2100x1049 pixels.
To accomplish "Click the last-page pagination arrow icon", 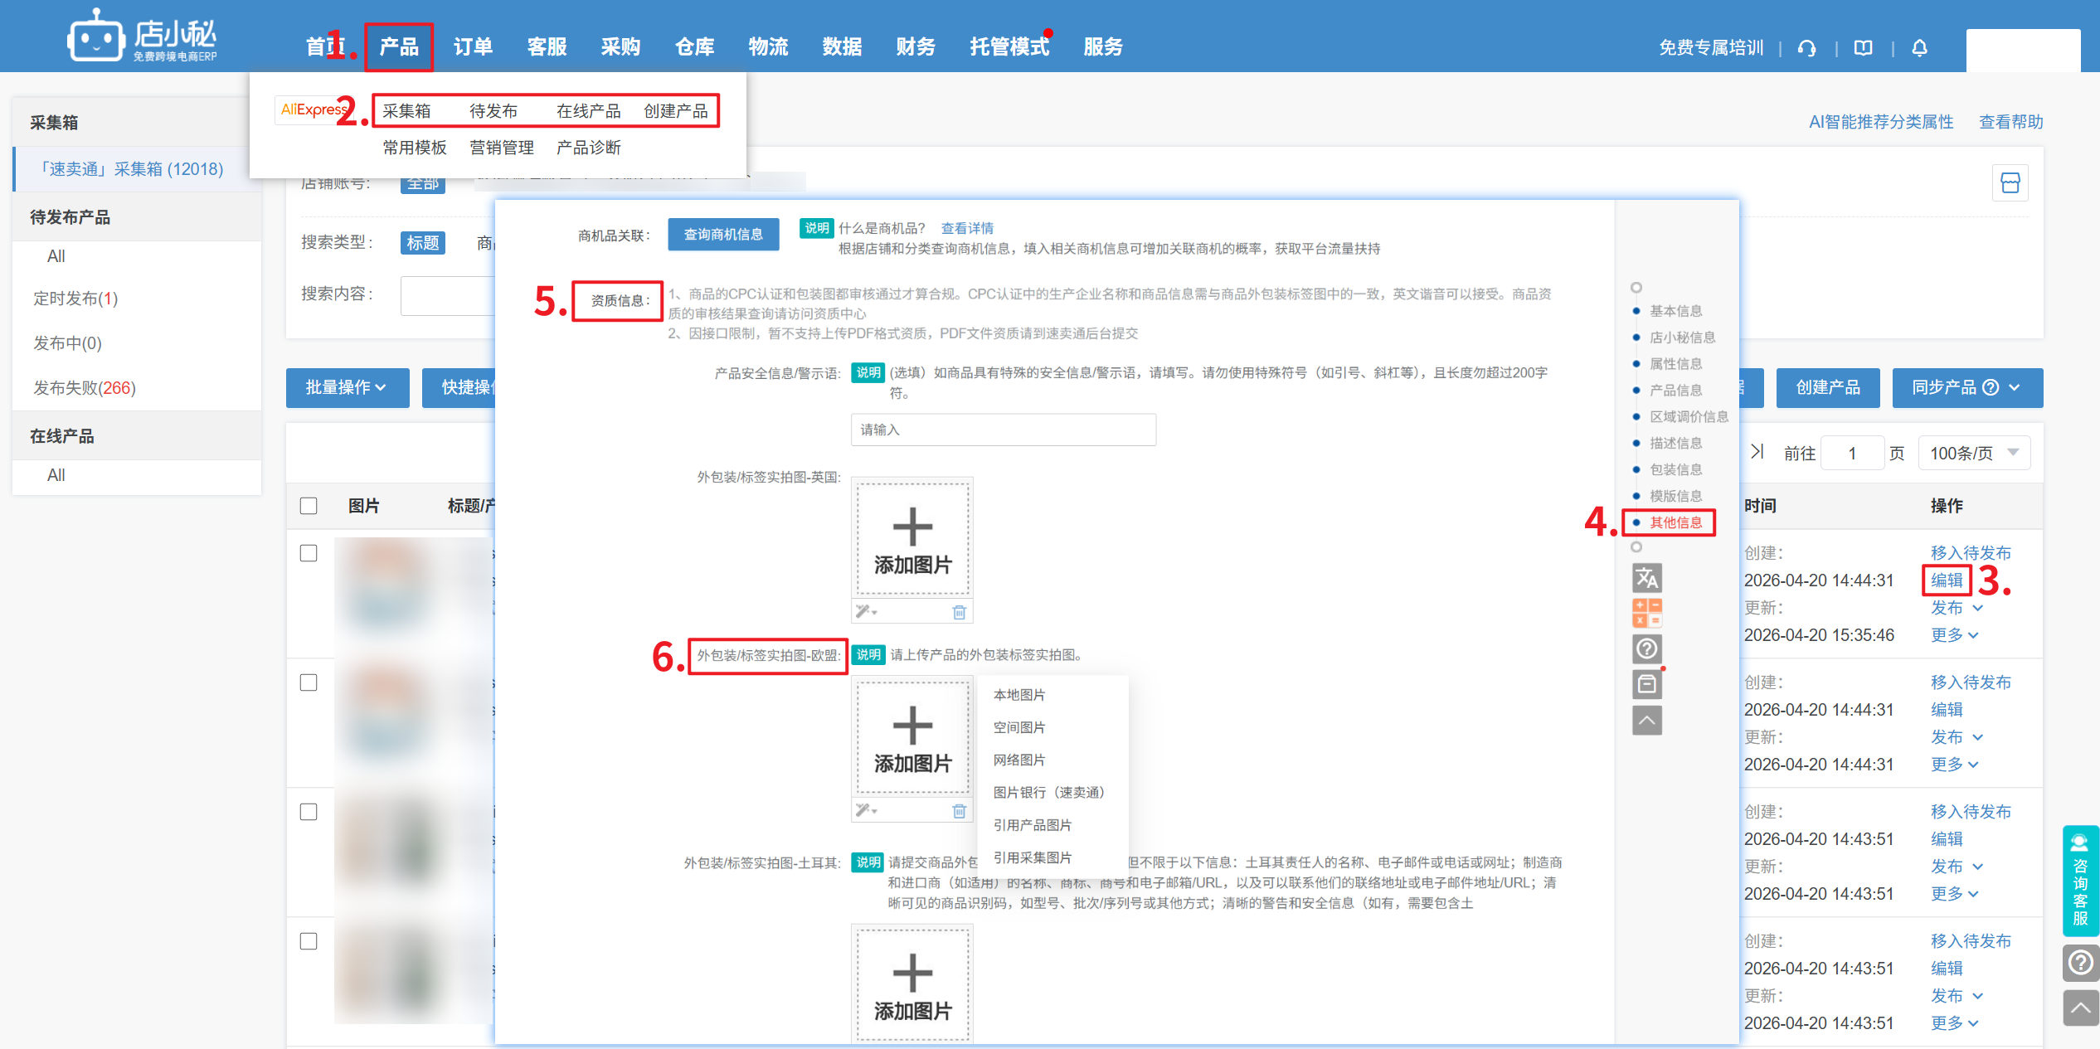I will tap(1757, 452).
